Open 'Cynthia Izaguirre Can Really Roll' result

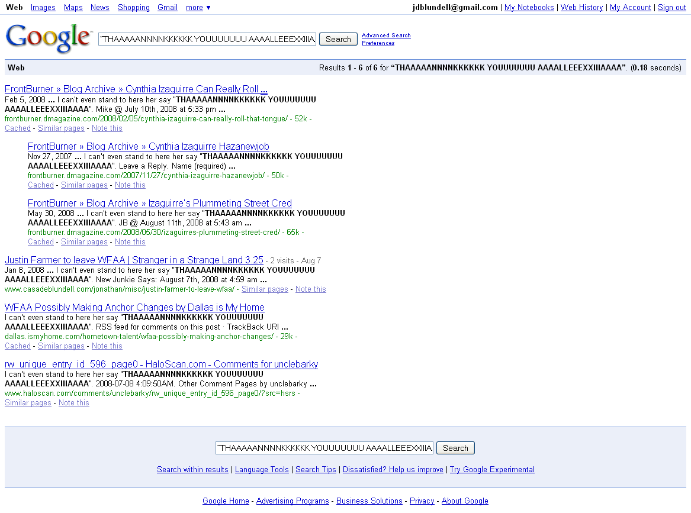pyautogui.click(x=136, y=89)
